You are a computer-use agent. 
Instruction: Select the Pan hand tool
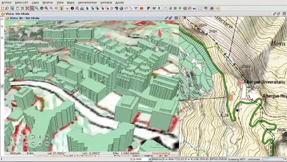(17, 8)
